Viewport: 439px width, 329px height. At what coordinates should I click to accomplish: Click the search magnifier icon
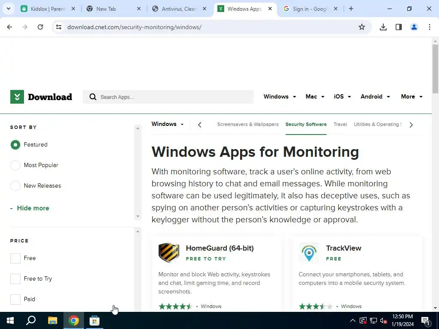point(93,97)
